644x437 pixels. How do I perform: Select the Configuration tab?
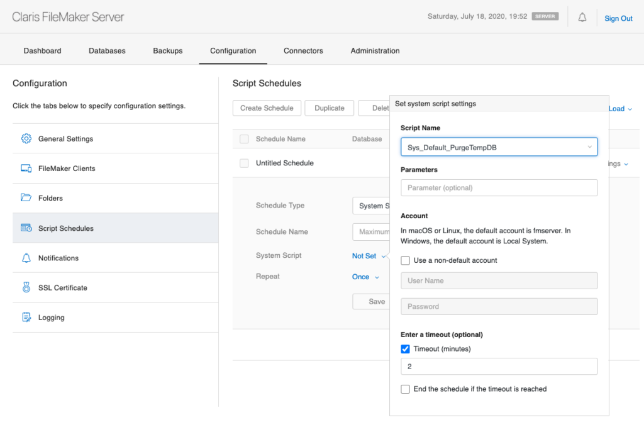click(x=233, y=50)
